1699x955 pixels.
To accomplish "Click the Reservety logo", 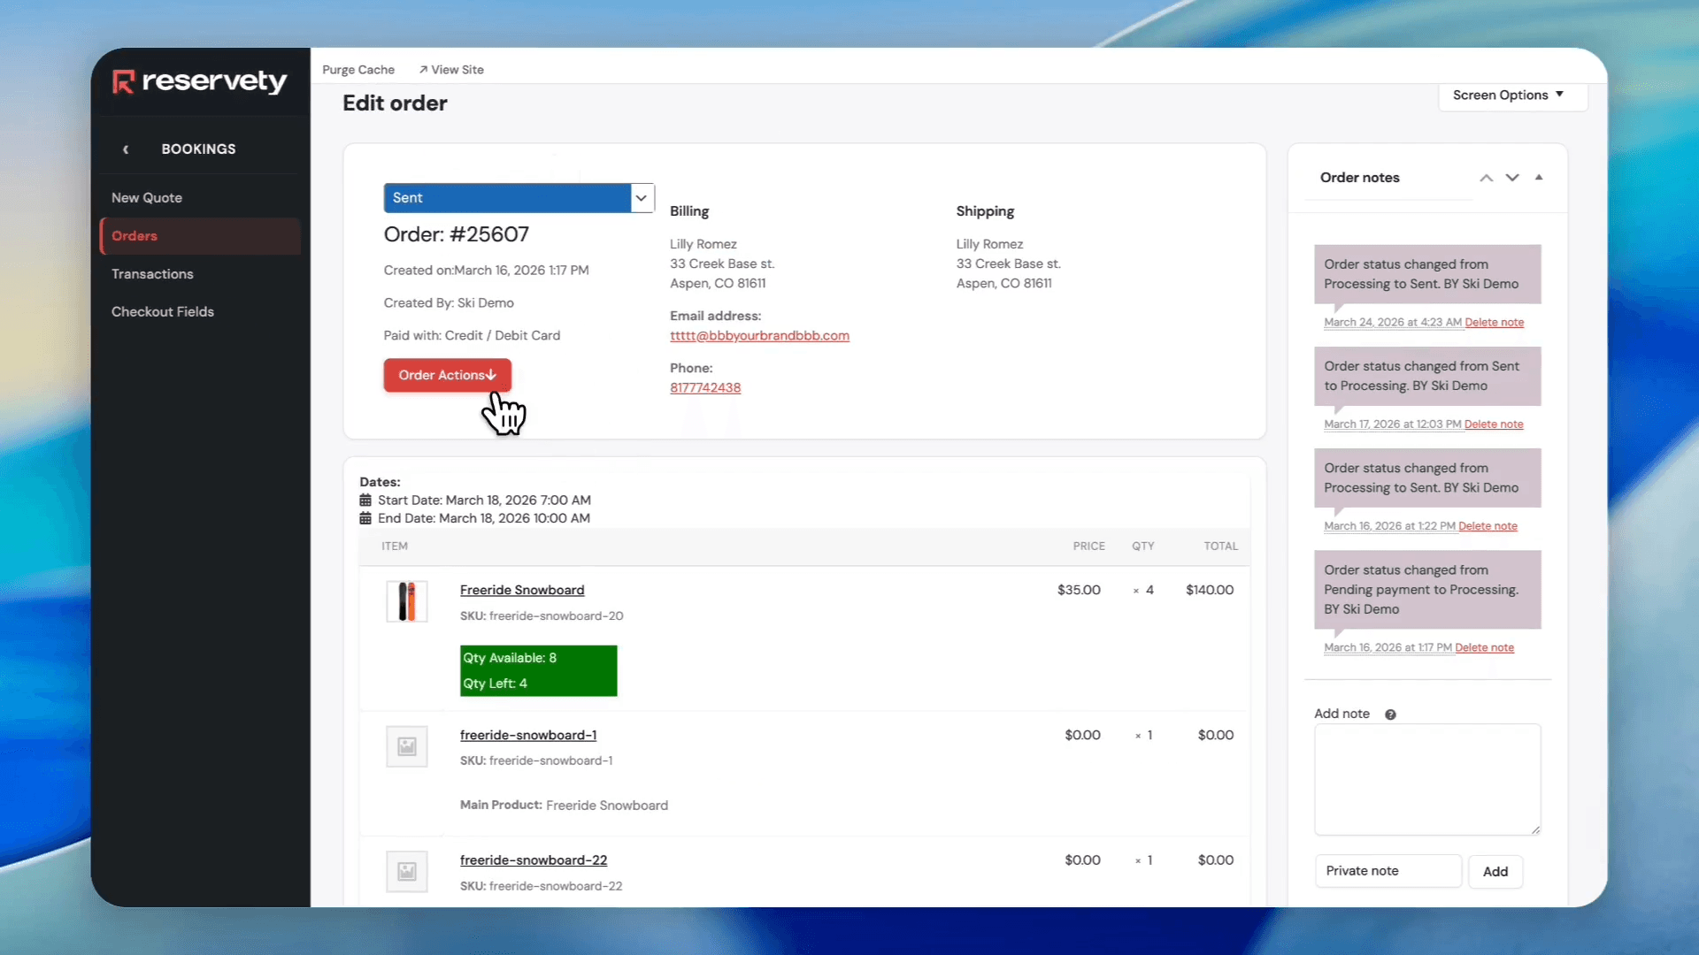I will (200, 81).
